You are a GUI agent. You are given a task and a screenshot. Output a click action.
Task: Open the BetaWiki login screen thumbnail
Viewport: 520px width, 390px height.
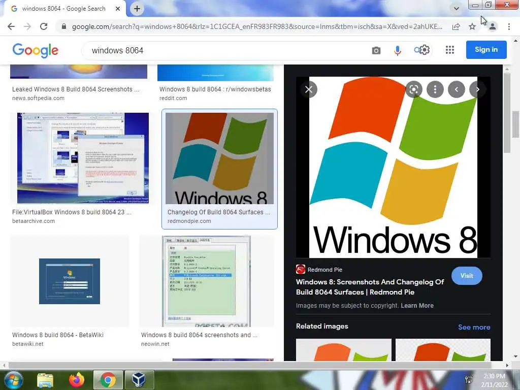pyautogui.click(x=69, y=281)
